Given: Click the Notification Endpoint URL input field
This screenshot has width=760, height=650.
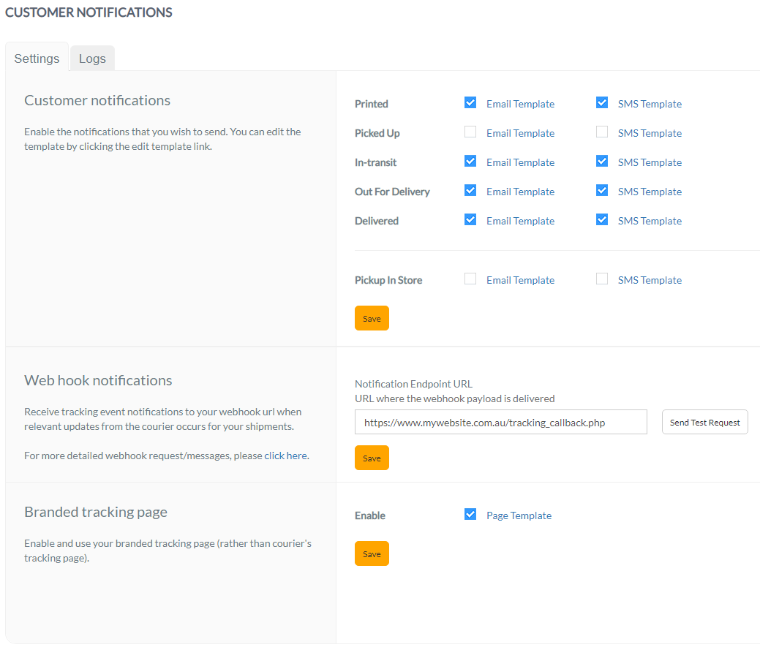Looking at the screenshot, I should (500, 422).
